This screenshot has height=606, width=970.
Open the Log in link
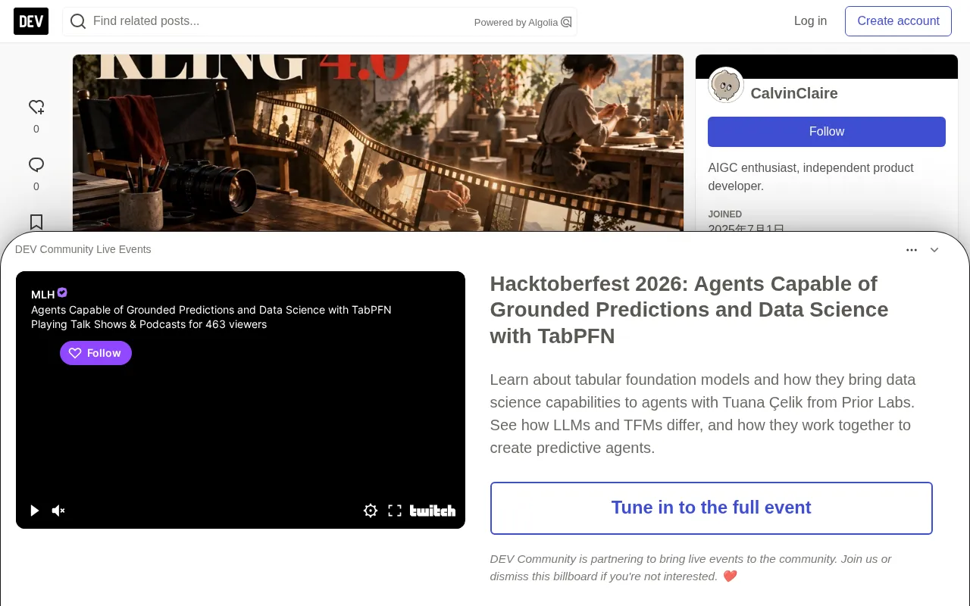pos(810,21)
